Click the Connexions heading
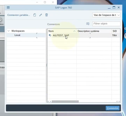This screenshot has height=116, width=126. [x=54, y=24]
